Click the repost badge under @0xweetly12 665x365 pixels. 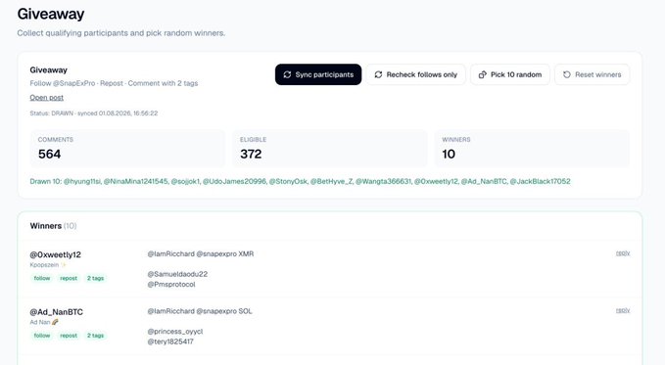69,278
